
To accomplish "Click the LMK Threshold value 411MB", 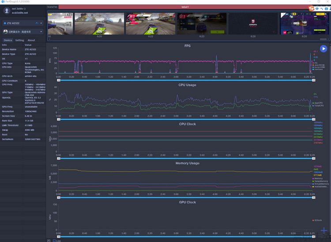I will [x=29, y=125].
